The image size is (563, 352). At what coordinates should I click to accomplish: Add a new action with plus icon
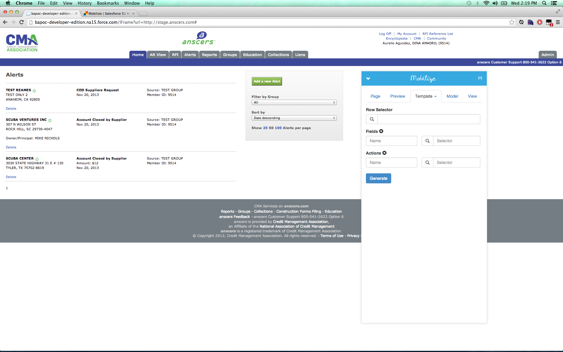coord(384,153)
